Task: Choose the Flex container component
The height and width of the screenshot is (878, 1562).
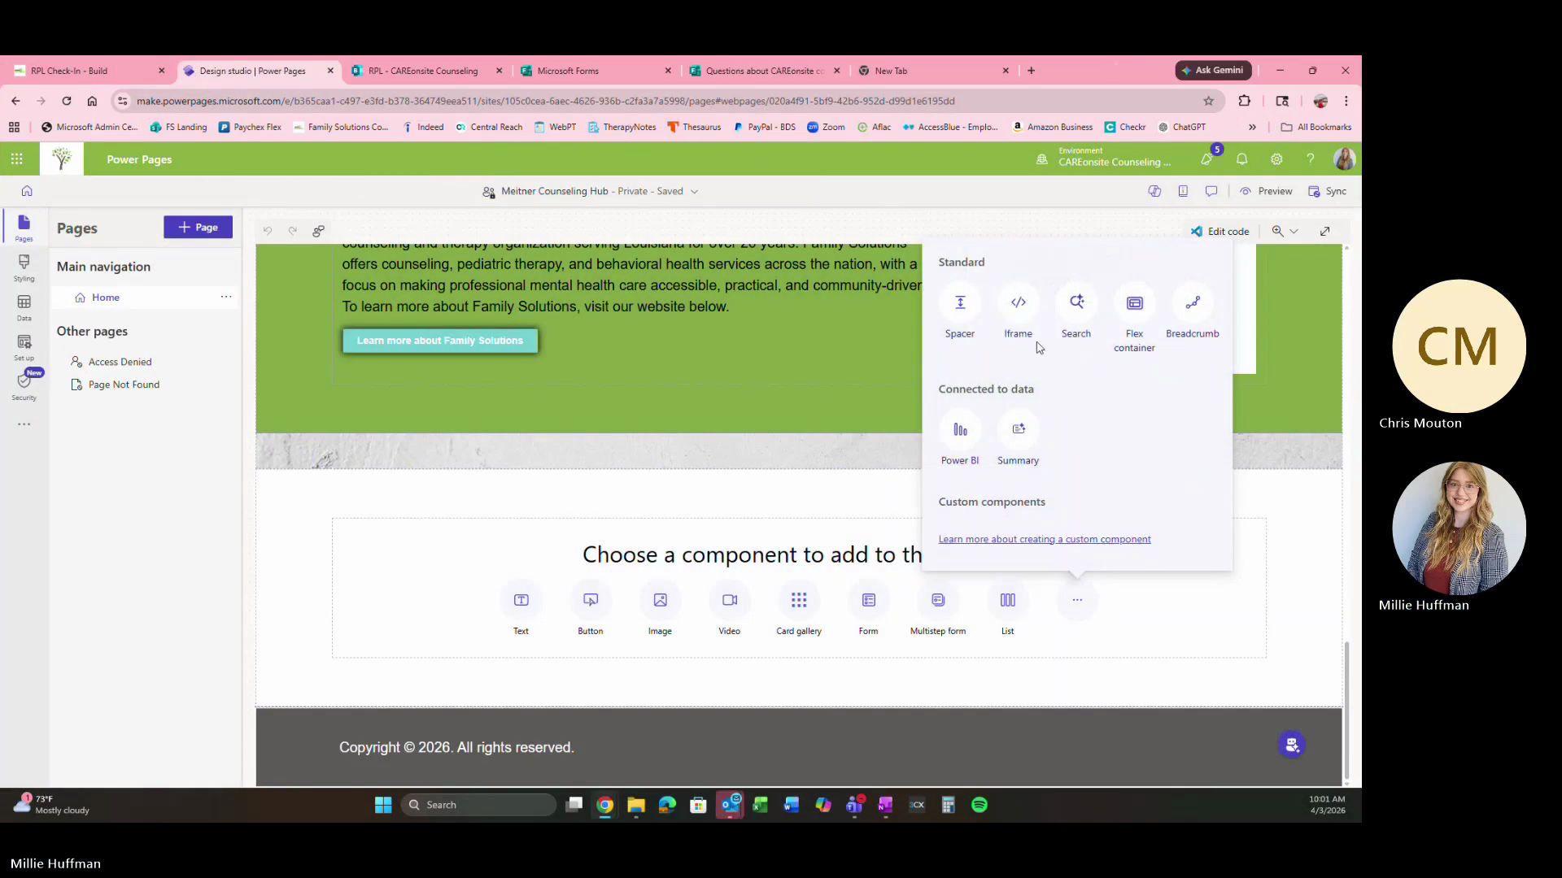Action: tap(1134, 319)
